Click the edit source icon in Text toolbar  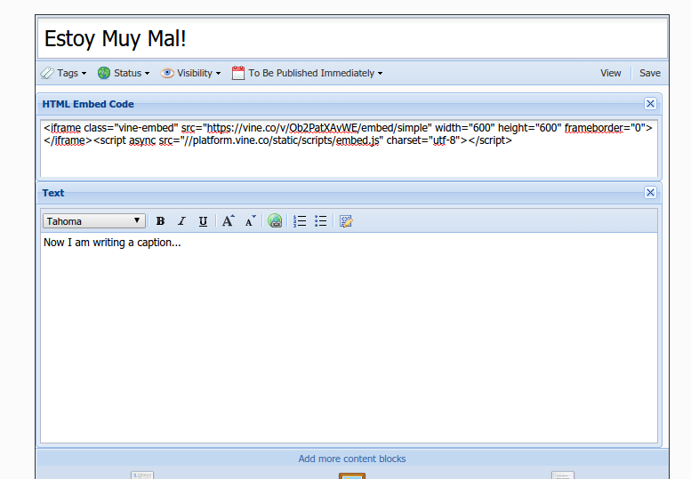click(x=346, y=221)
